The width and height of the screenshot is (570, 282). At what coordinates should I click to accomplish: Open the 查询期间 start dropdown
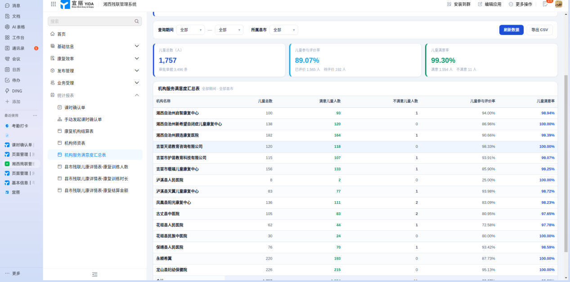coord(190,30)
